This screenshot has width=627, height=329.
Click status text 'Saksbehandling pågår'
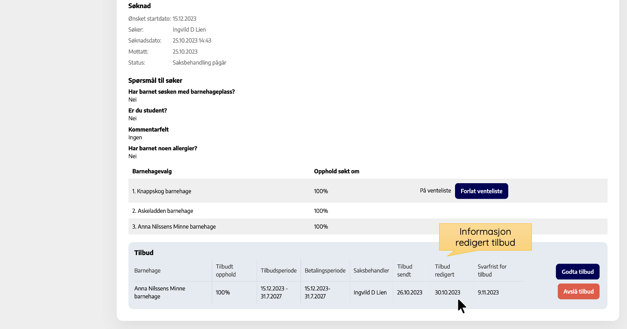(x=199, y=63)
